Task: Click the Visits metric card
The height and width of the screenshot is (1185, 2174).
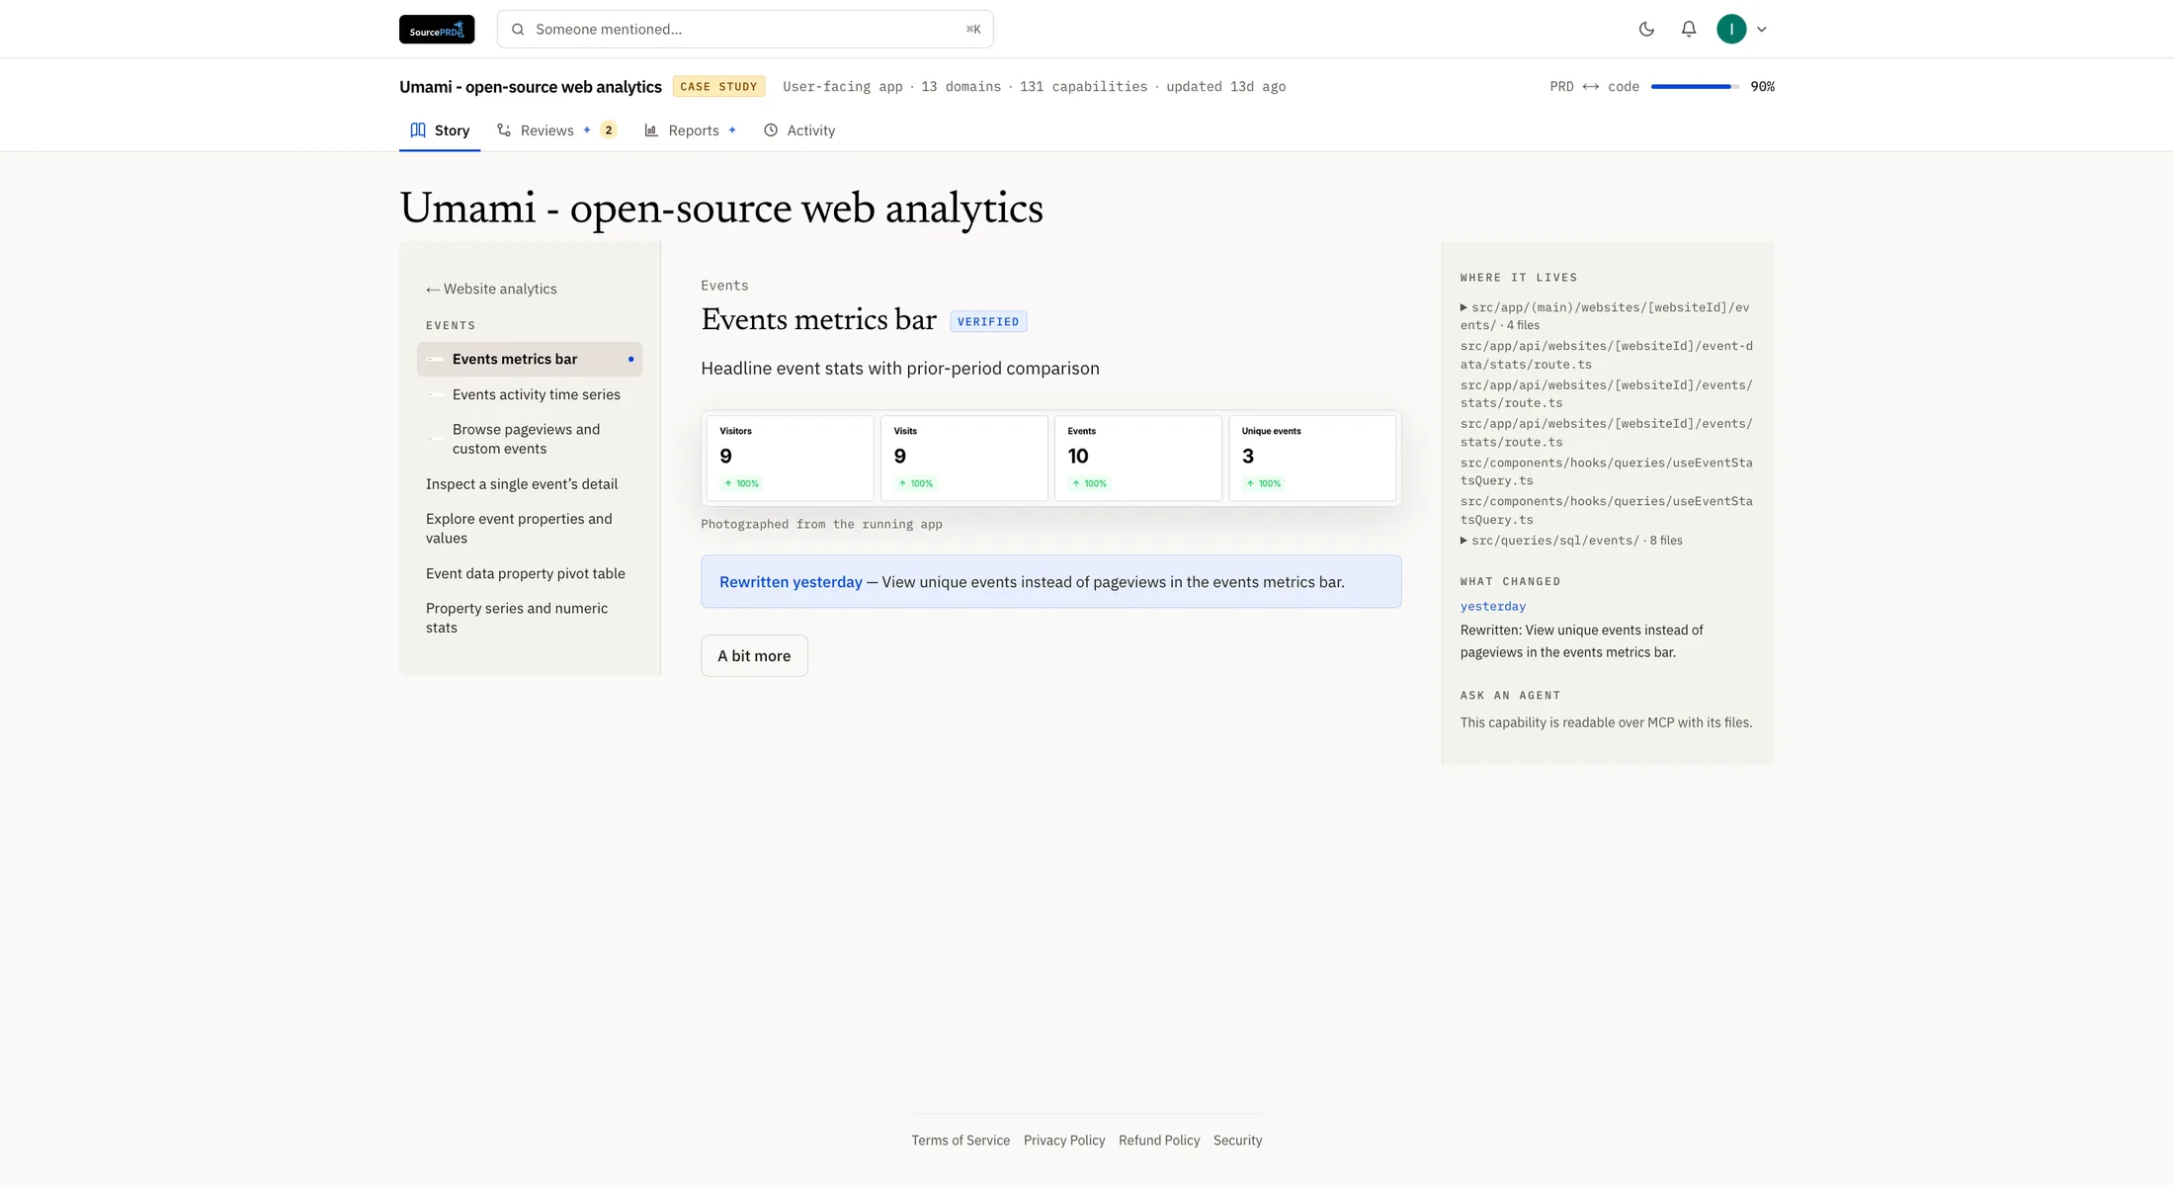Action: point(964,459)
